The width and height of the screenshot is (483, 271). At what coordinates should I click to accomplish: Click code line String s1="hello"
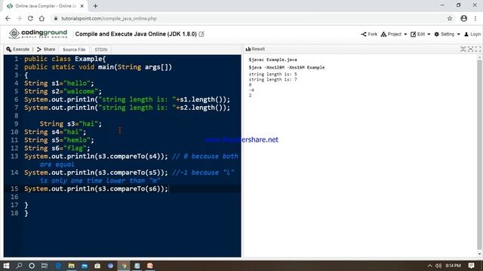click(x=59, y=84)
